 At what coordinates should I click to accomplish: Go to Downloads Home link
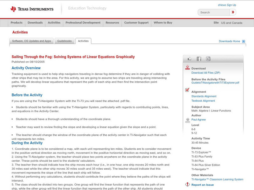tap(229, 41)
